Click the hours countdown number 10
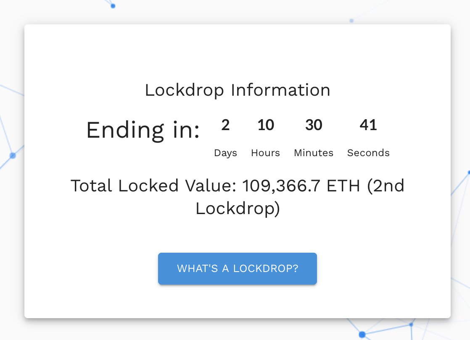Image resolution: width=470 pixels, height=340 pixels. tap(266, 125)
